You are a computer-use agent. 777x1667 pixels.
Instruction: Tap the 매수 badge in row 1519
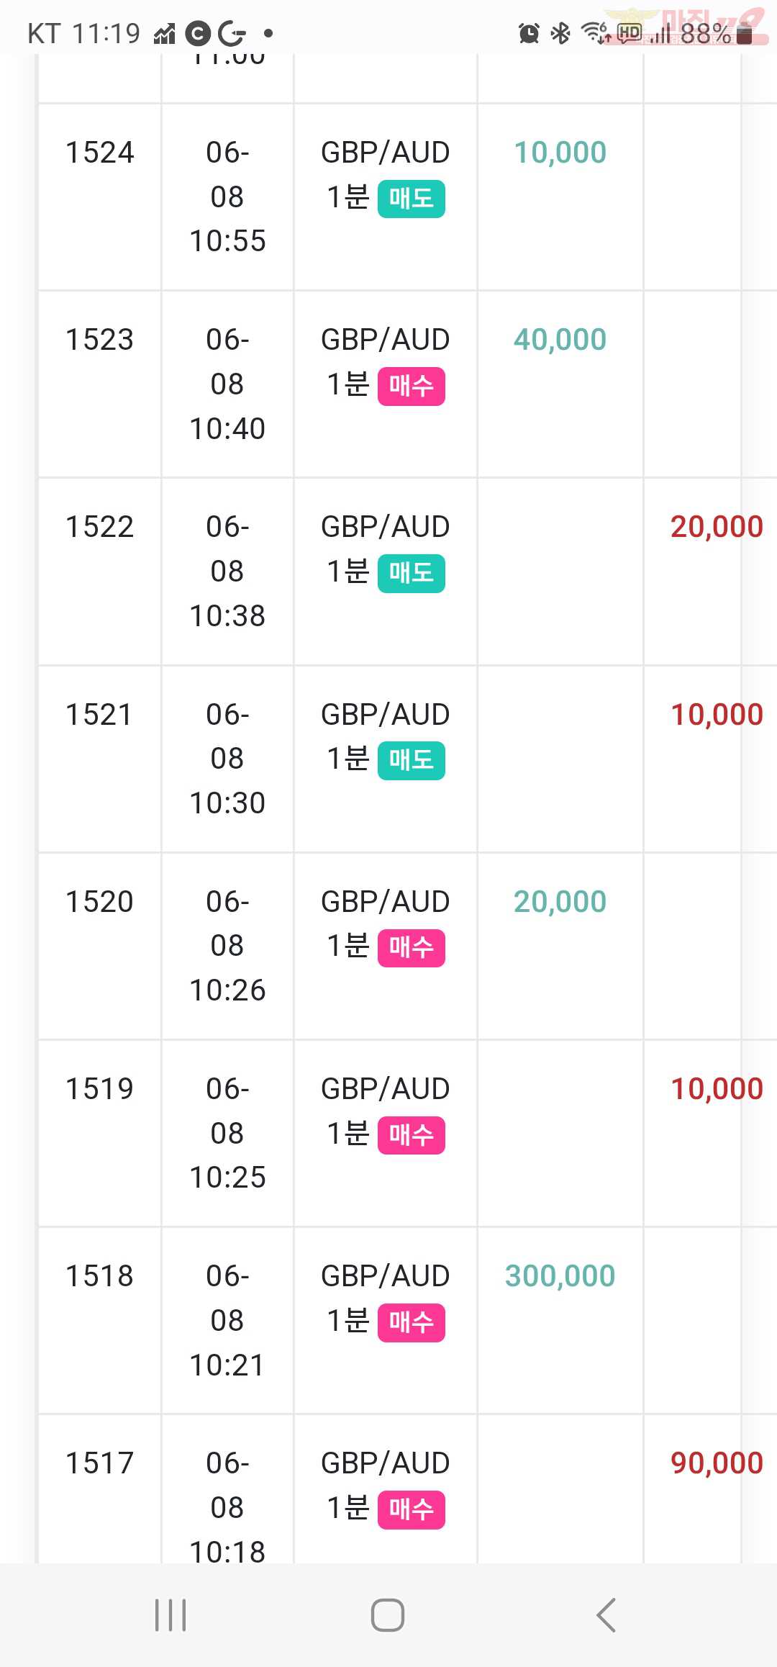click(x=411, y=1136)
